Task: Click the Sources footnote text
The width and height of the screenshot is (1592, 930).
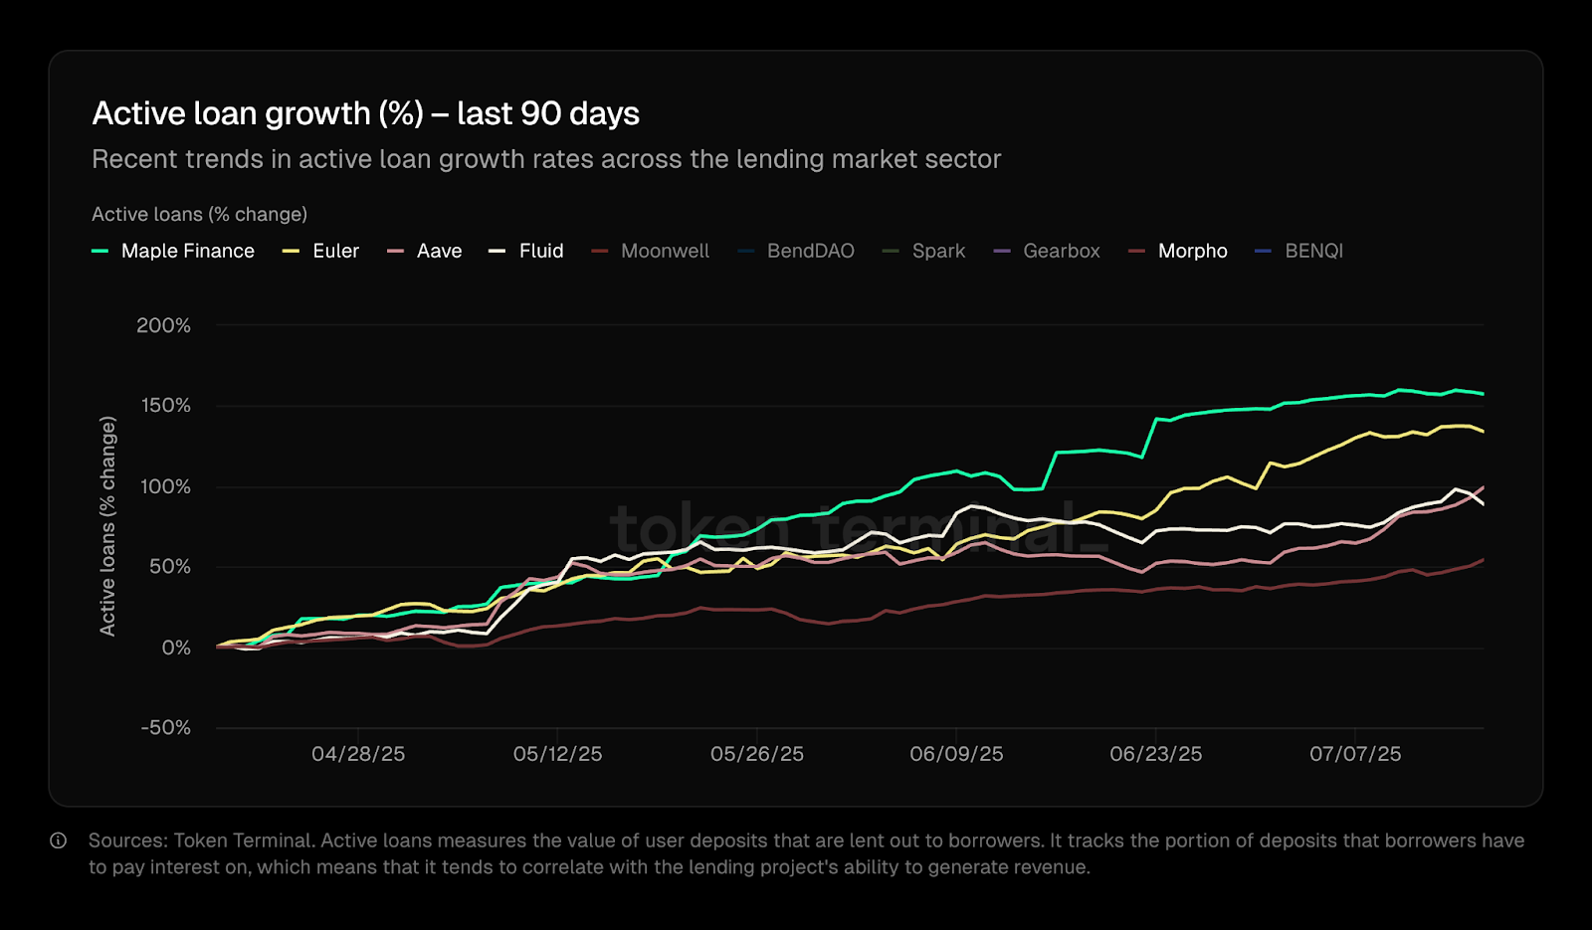Action: point(806,853)
